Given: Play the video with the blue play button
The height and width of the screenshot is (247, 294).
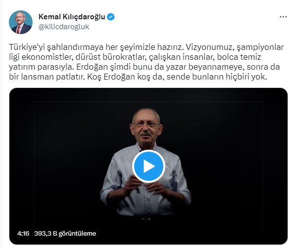Looking at the screenshot, I should tap(148, 166).
